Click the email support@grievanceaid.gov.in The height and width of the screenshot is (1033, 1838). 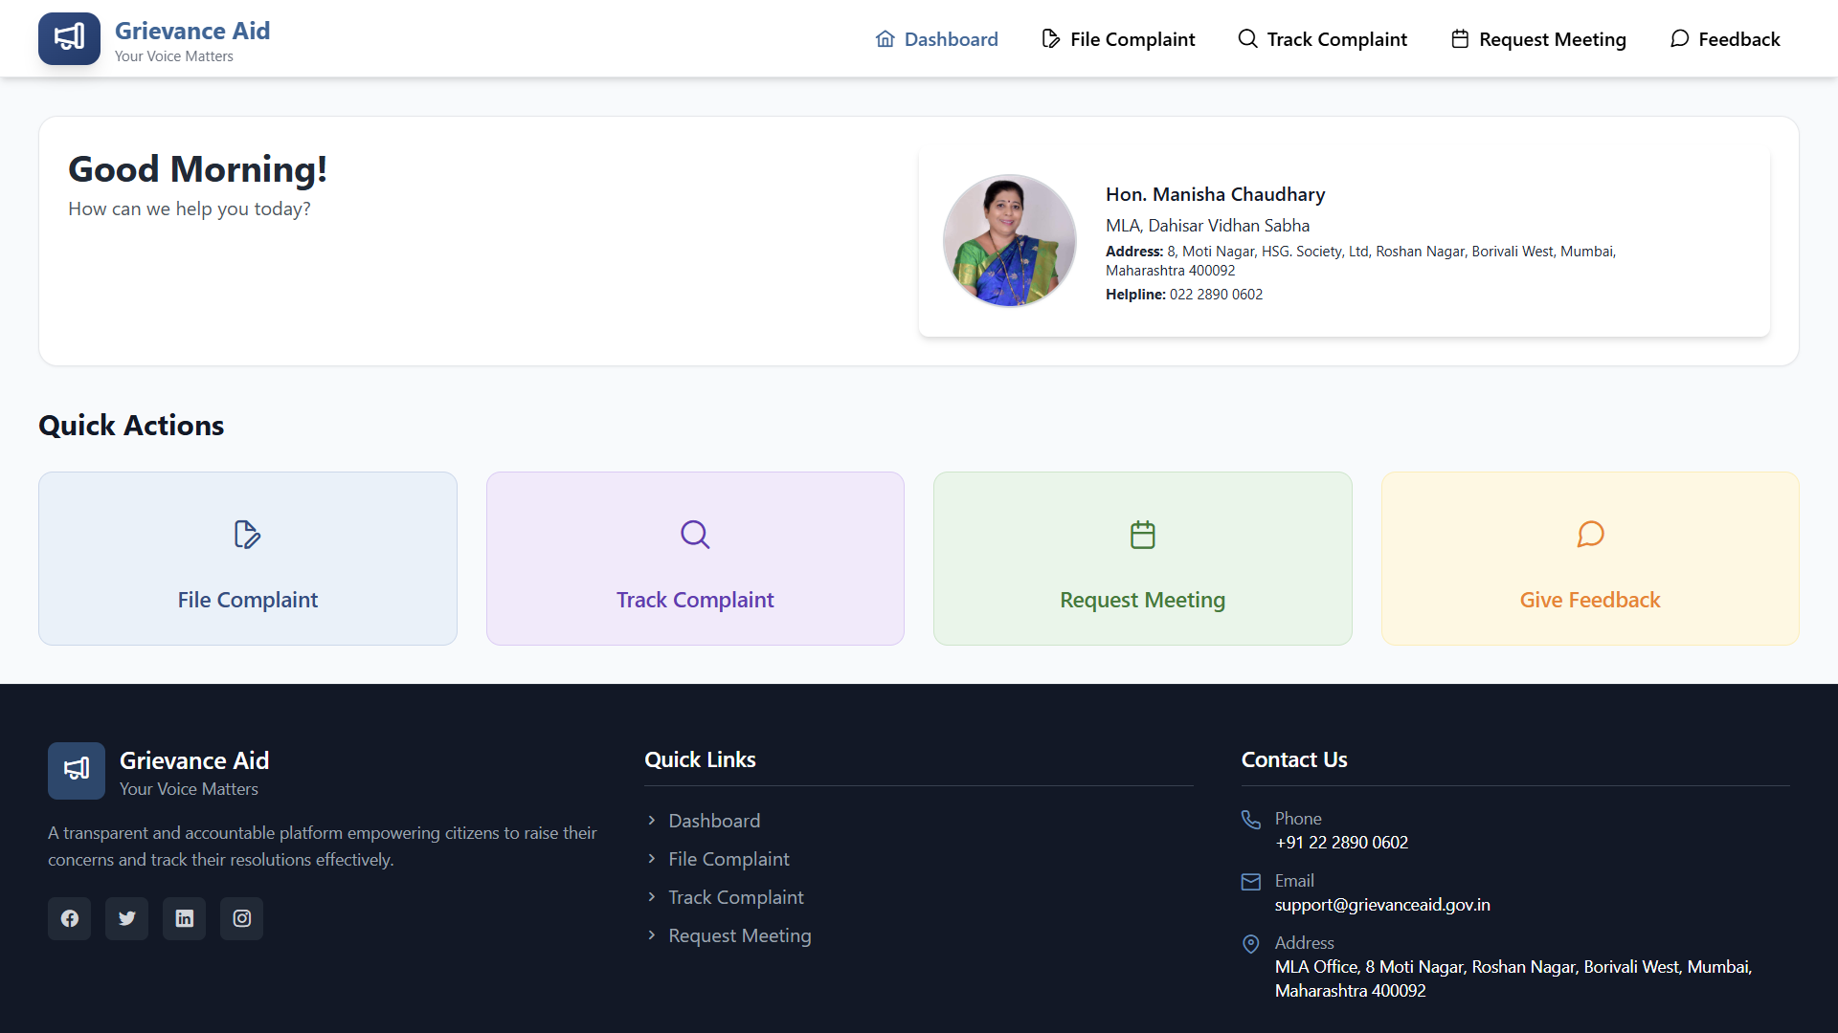click(1382, 905)
